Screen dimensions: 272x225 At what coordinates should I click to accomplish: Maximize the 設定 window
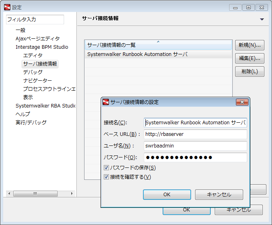click(248, 8)
